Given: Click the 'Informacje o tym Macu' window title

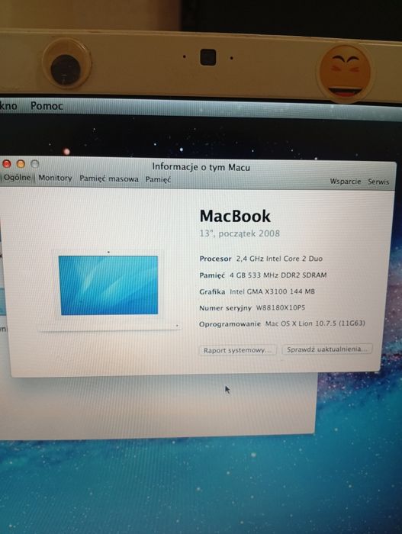Looking at the screenshot, I should [201, 167].
